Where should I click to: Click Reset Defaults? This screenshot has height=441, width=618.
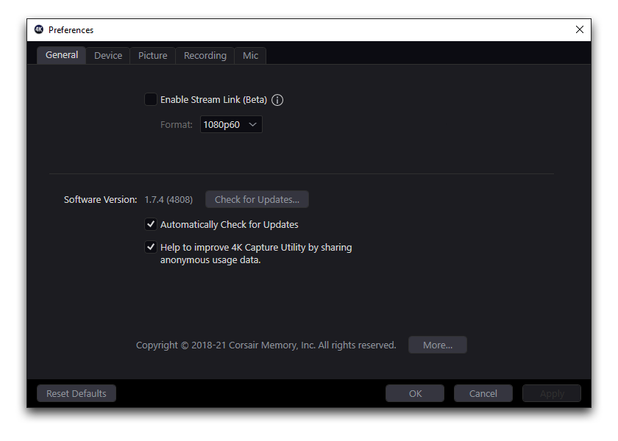(76, 392)
